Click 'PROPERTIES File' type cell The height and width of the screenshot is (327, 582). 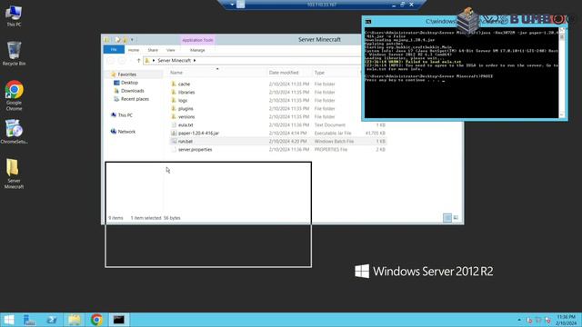331,149
